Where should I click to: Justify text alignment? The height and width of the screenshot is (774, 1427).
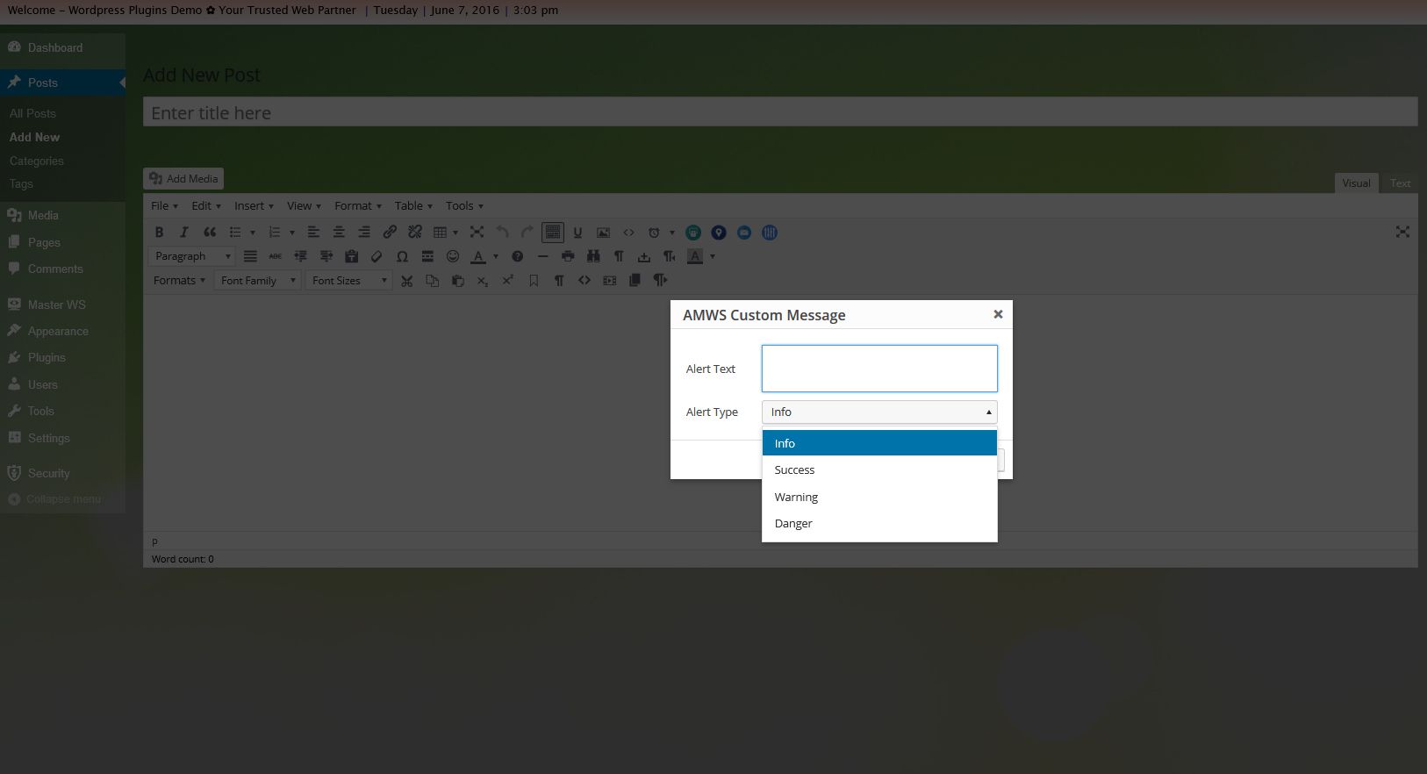pos(250,256)
